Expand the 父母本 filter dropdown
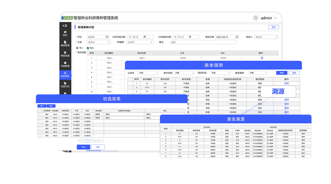Viewport: 331px width, 184px height. tap(148, 73)
